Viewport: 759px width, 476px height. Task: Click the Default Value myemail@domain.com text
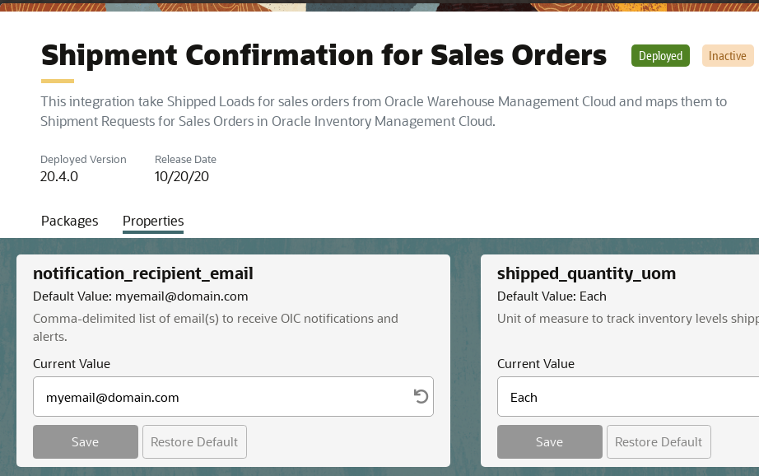pos(141,296)
